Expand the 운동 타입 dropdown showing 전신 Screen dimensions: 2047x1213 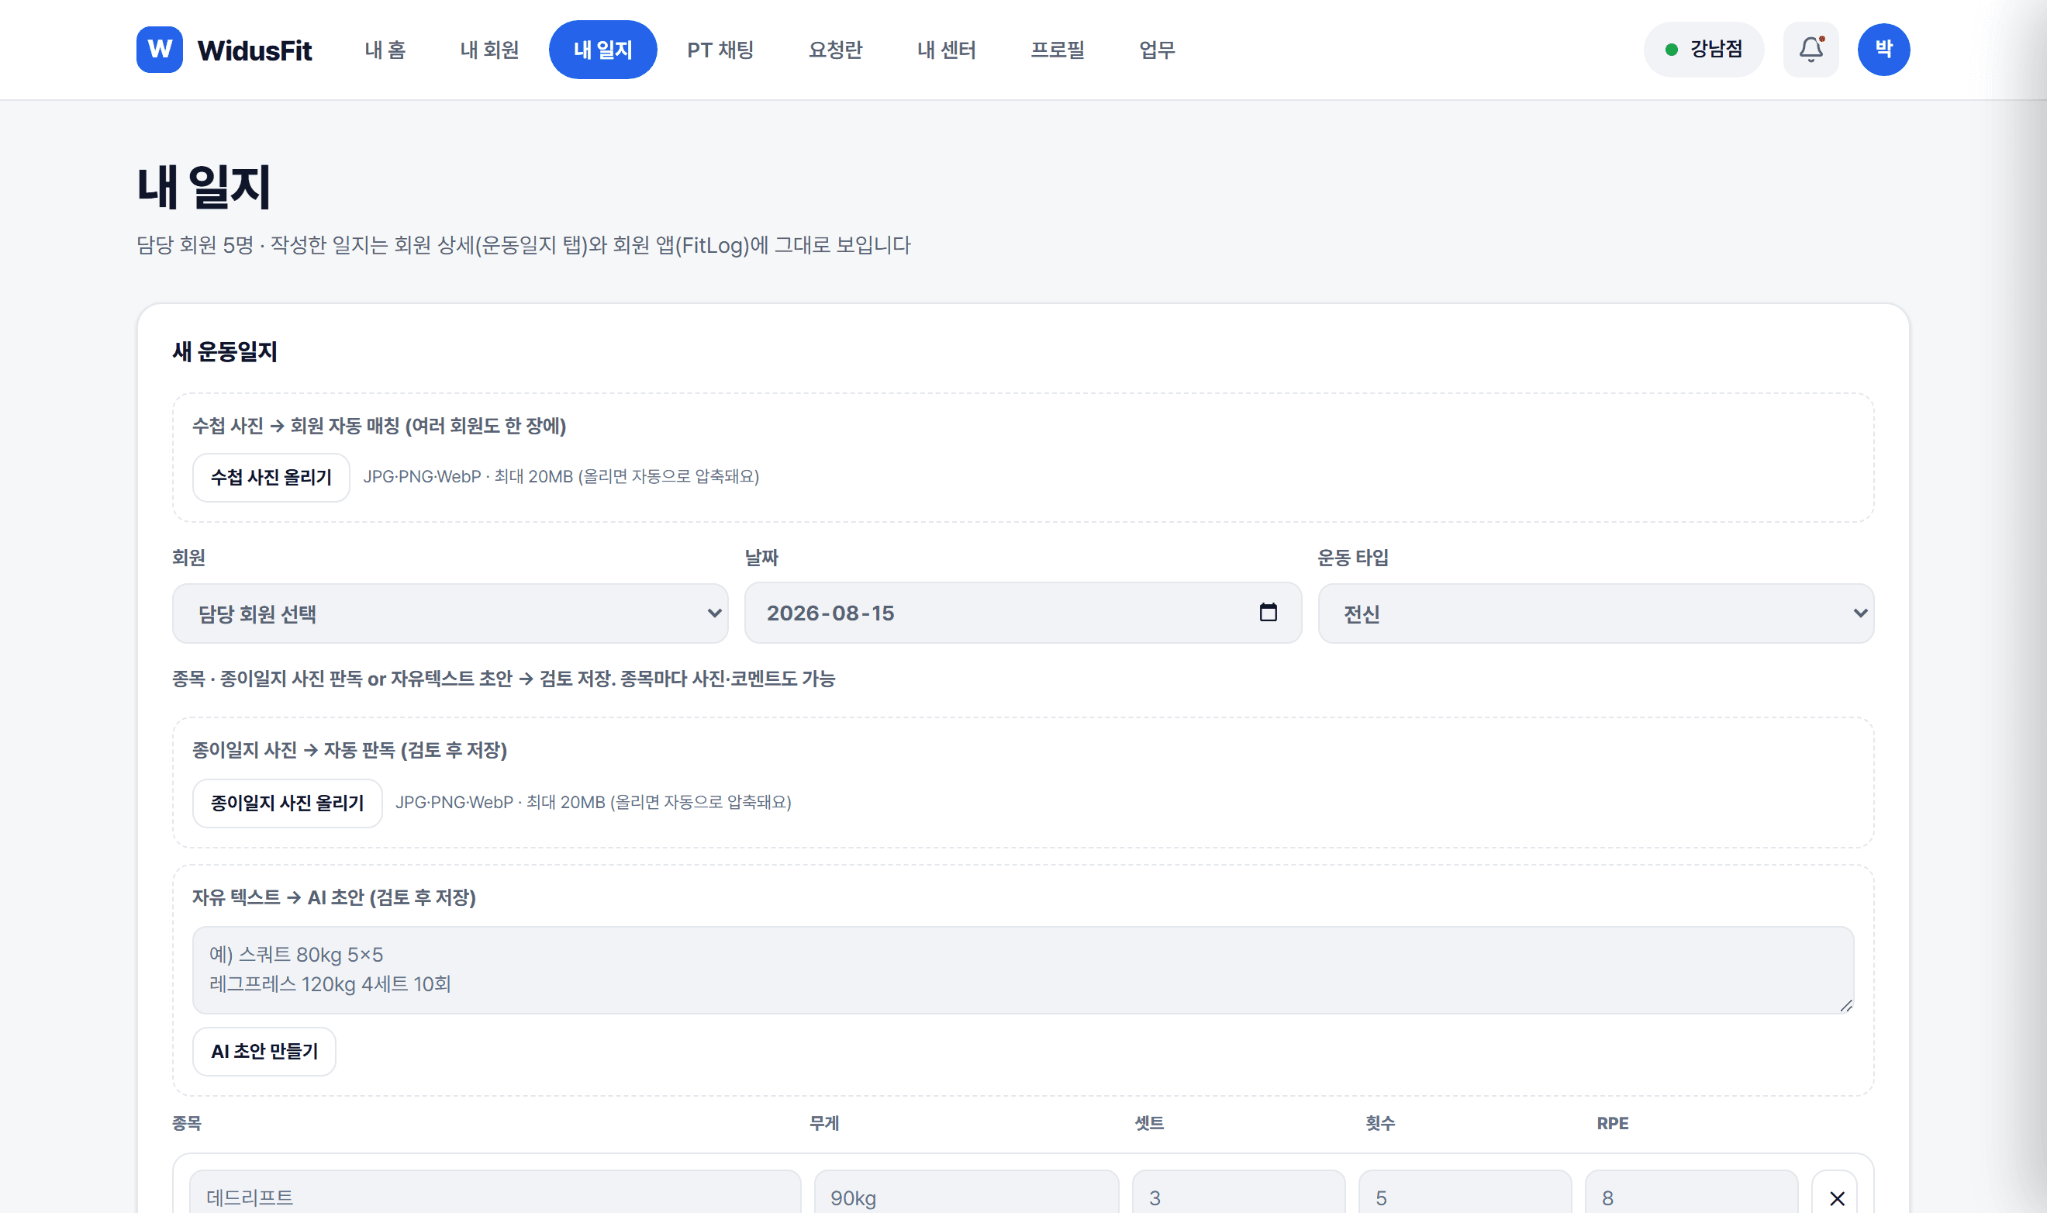(1596, 613)
